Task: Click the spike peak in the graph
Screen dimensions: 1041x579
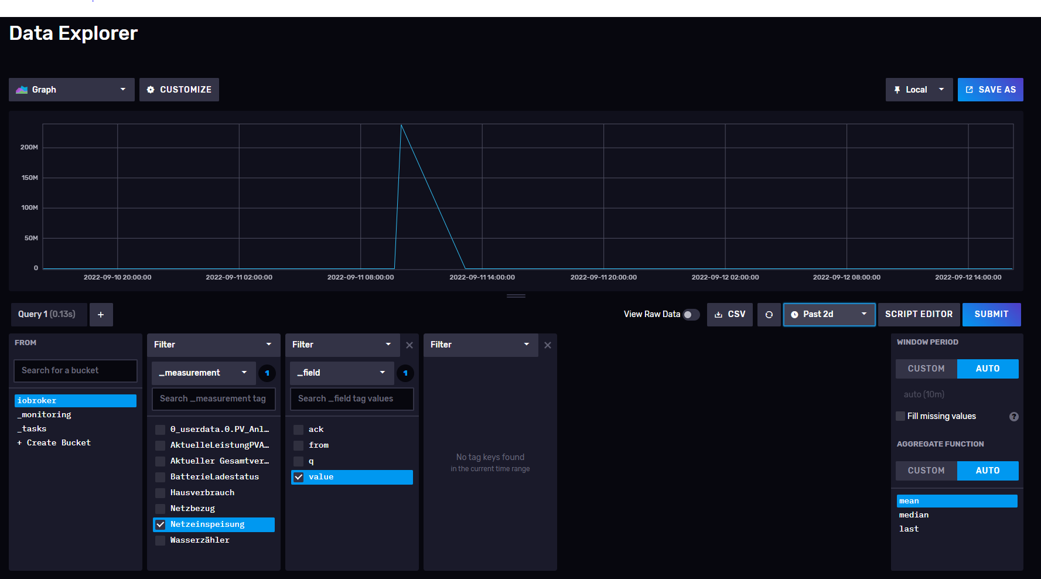Action: tap(401, 125)
